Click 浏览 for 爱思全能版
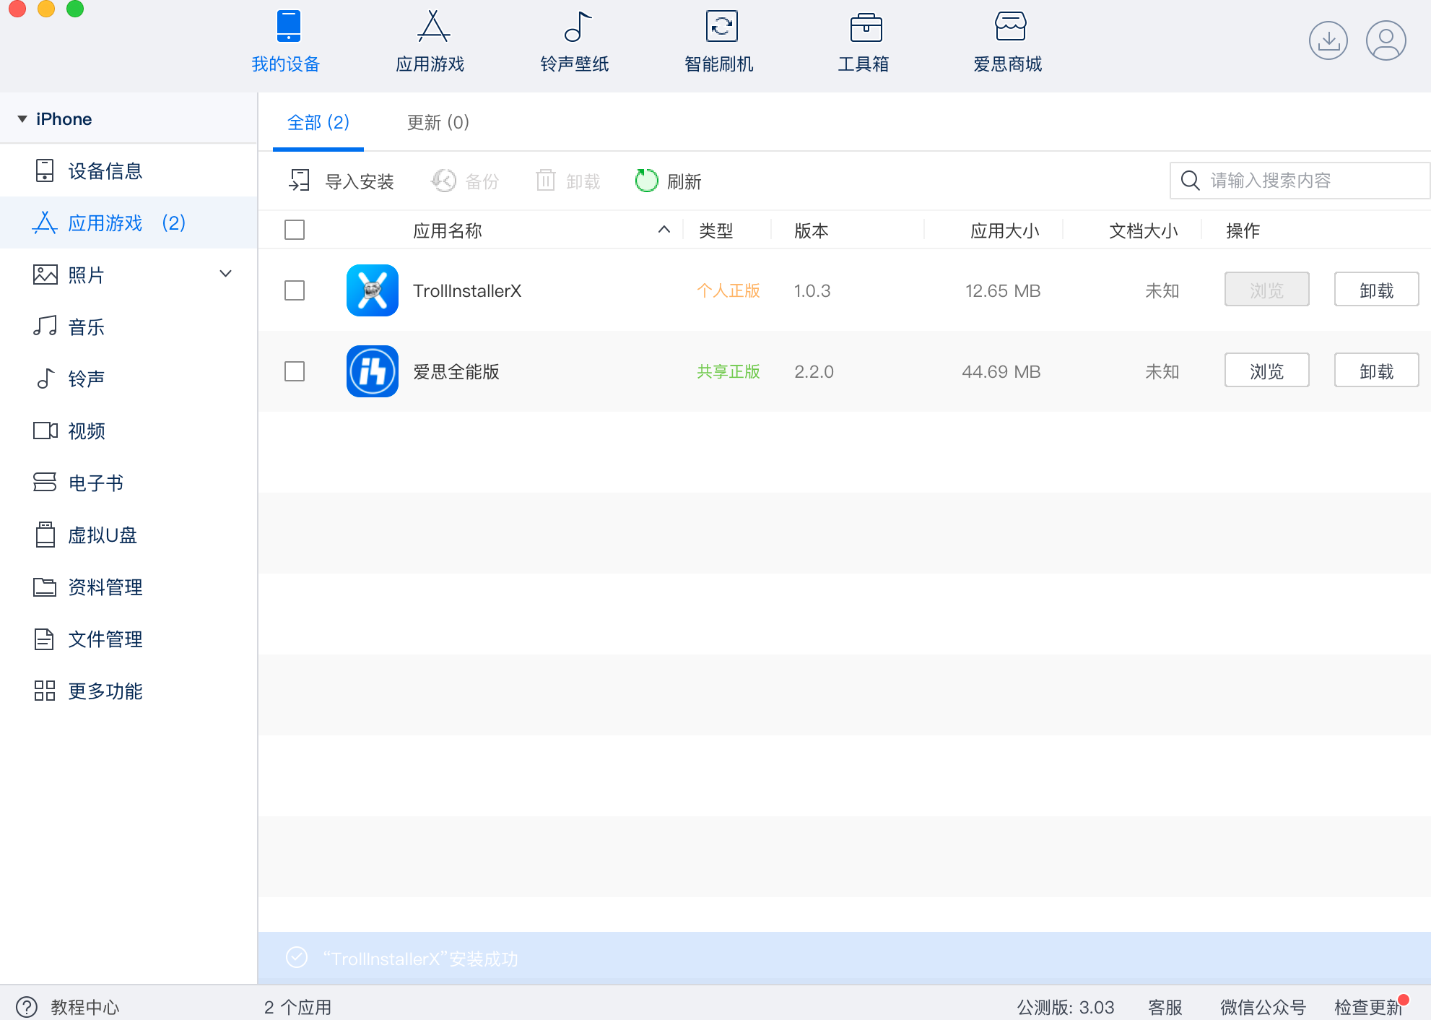This screenshot has width=1431, height=1020. 1267,371
